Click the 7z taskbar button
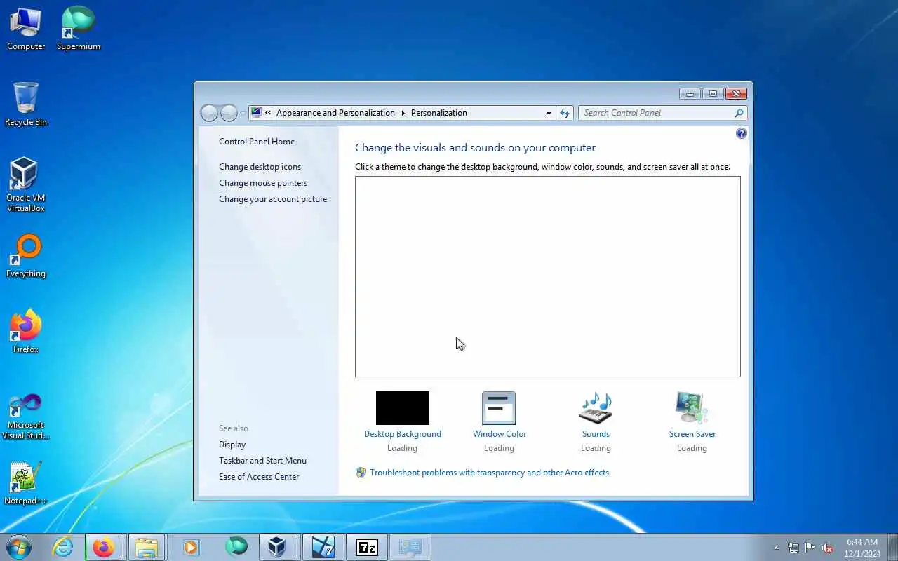Screen dimensions: 898x561 (367, 547)
